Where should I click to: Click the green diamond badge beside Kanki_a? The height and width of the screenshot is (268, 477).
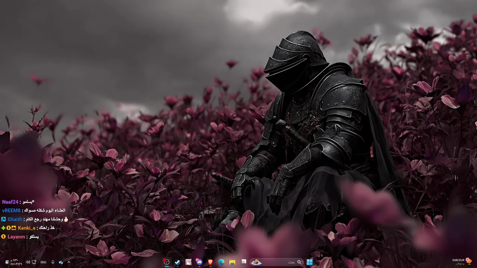coord(3,228)
